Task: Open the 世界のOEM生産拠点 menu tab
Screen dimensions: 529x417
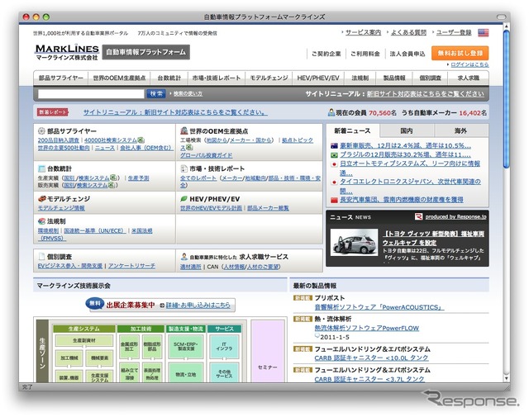Action: (x=119, y=78)
